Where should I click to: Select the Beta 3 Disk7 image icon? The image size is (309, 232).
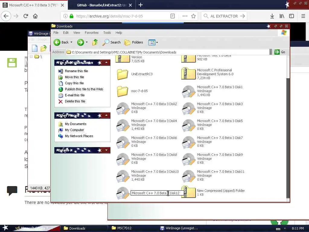tap(188, 142)
